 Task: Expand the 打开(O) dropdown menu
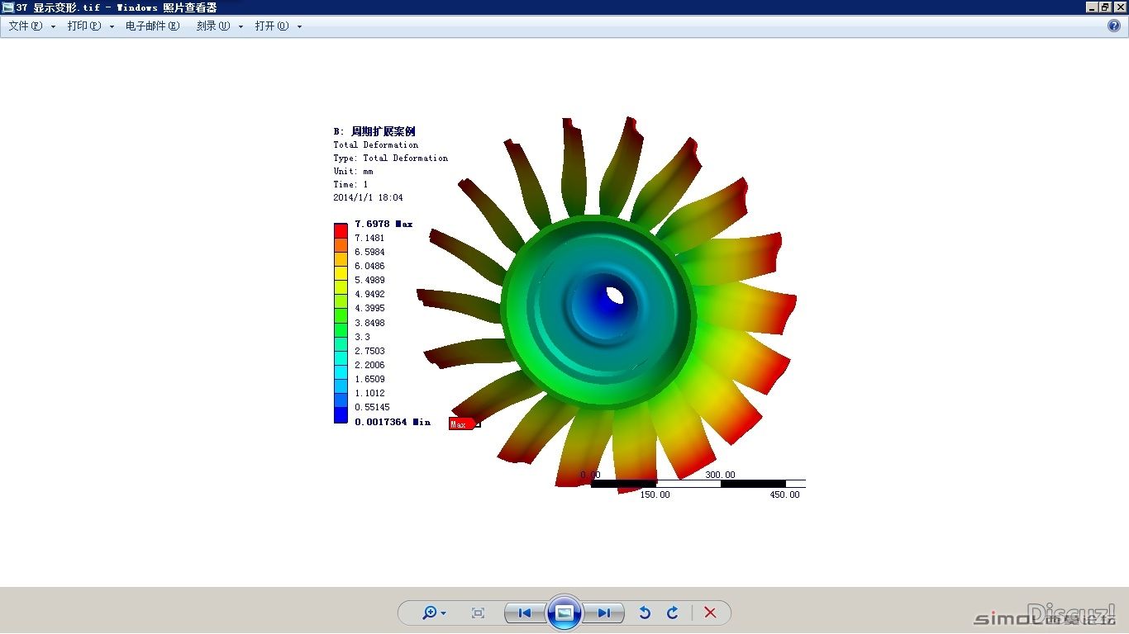[279, 26]
